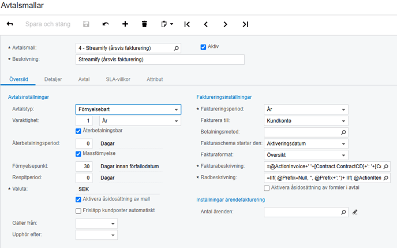Go to first record icon

[x=187, y=24]
